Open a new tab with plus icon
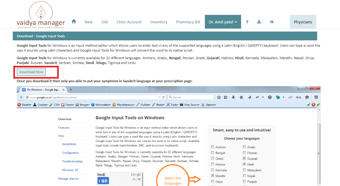The image size is (340, 186). [x=71, y=90]
